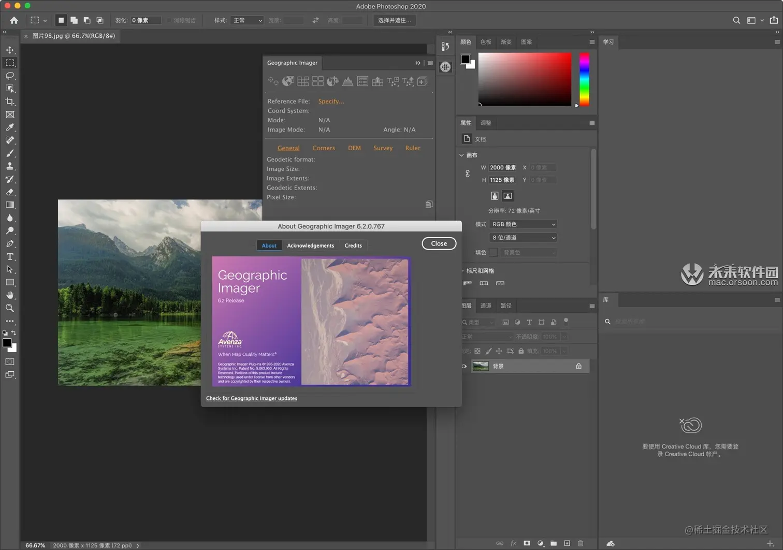This screenshot has width=783, height=550.
Task: Select the Brush tool
Action: (x=10, y=153)
